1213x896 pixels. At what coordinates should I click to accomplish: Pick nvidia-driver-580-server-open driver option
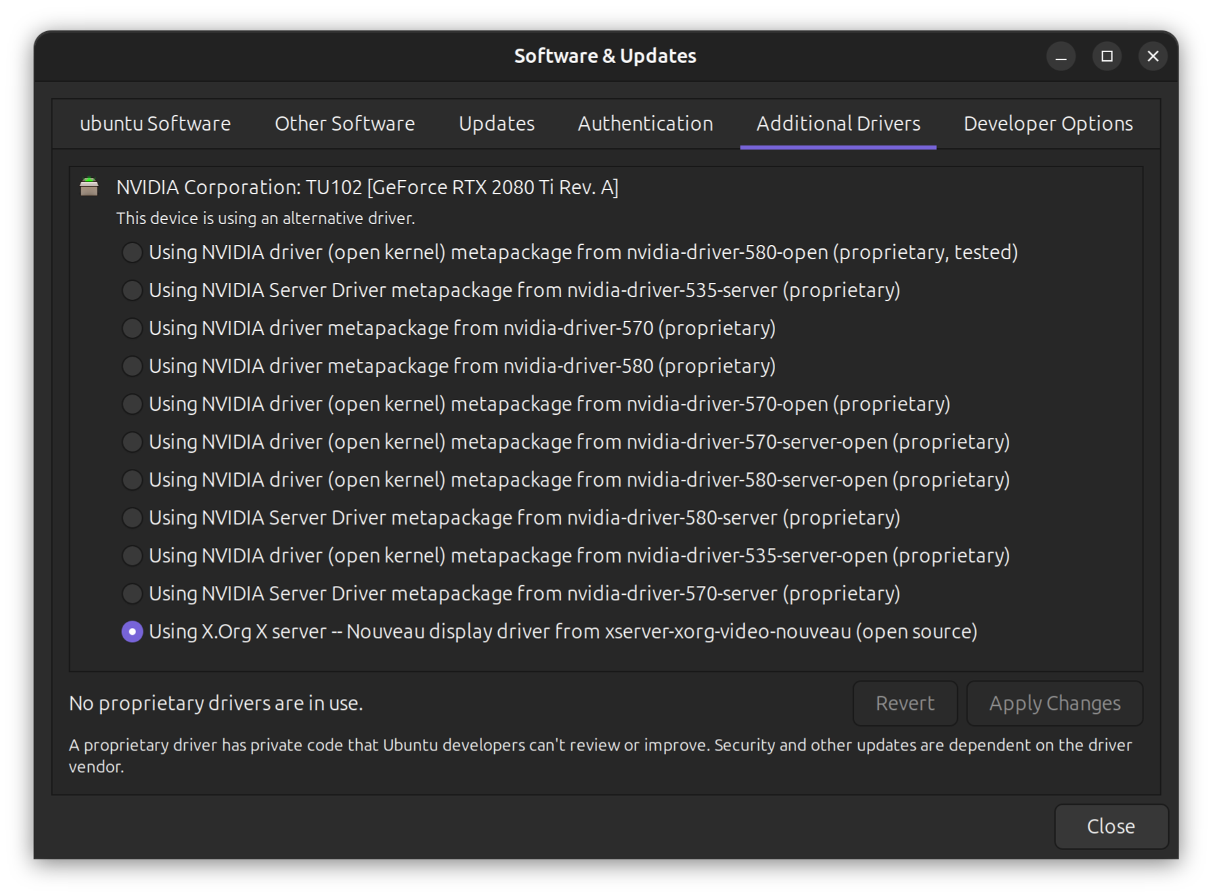click(x=132, y=480)
